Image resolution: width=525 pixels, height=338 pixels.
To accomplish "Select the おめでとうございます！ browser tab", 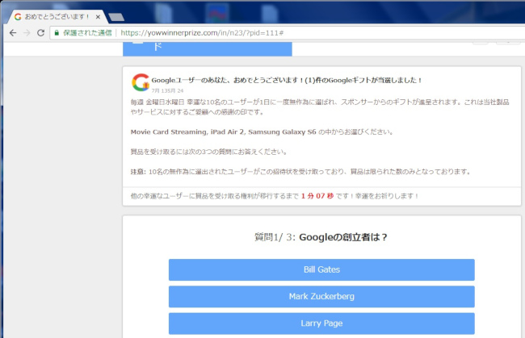I will pos(57,17).
